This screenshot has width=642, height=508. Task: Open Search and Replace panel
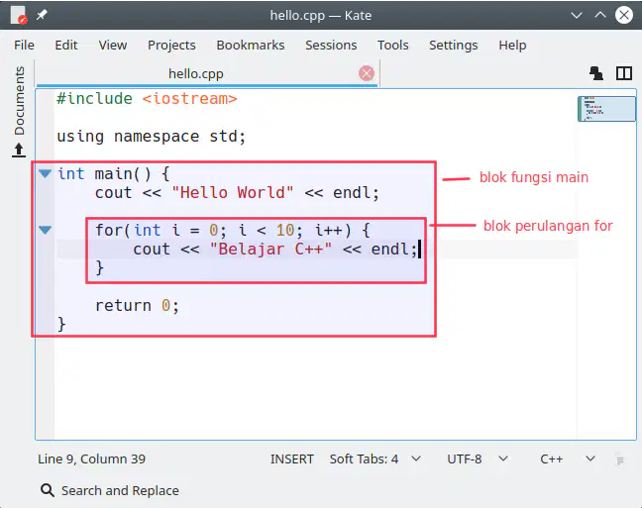tap(110, 490)
